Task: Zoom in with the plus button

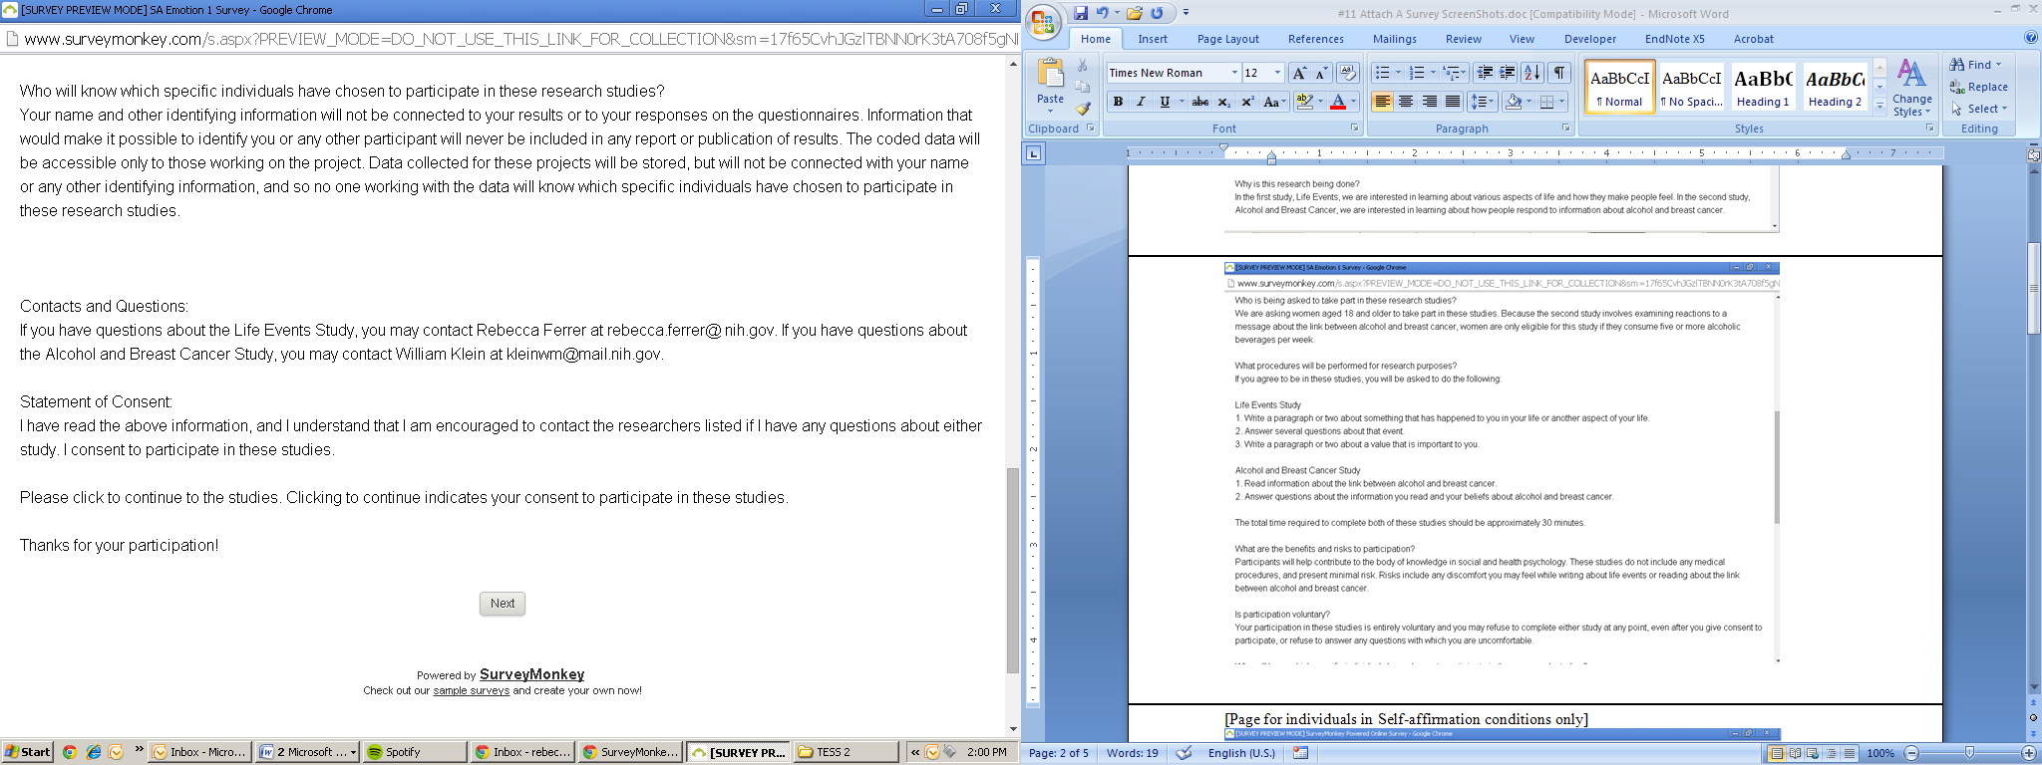Action: coord(2029,753)
